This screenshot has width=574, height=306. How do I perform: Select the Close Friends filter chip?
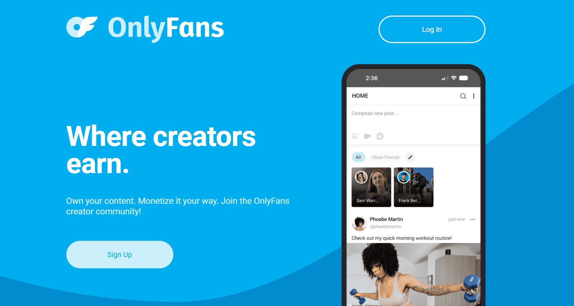click(x=385, y=157)
